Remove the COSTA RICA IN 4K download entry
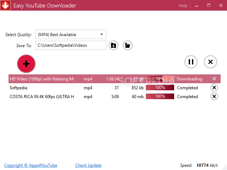Screen dimensions: 227x170 tap(214, 96)
